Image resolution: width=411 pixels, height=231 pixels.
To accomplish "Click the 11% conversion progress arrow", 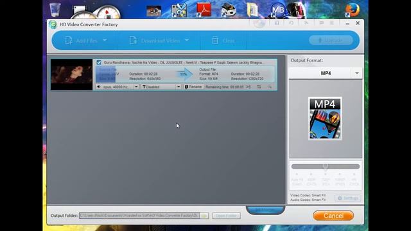I will coord(184,74).
